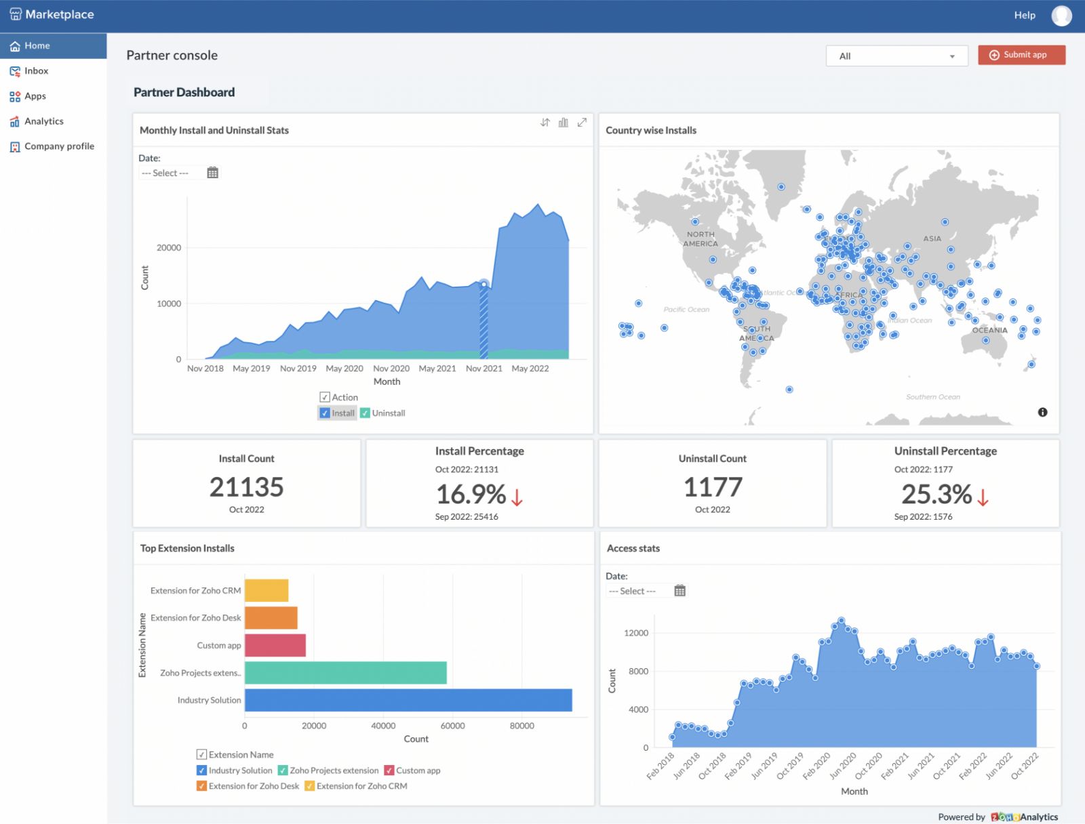Viewport: 1085px width, 824px height.
Task: Toggle the Industry Solution legend checkbox
Action: [201, 770]
